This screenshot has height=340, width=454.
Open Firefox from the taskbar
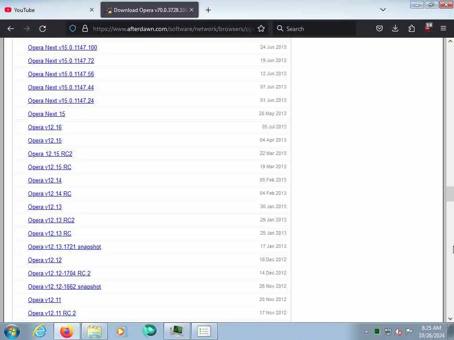(67, 331)
